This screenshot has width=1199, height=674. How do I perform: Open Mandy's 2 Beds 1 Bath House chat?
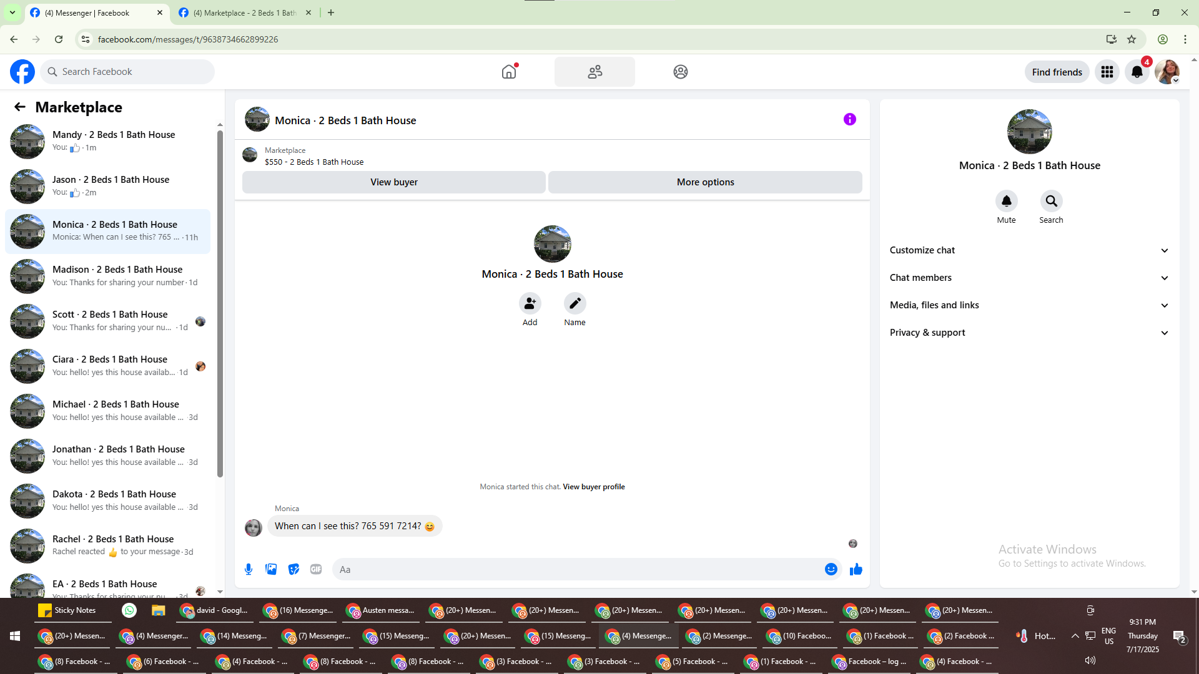[107, 141]
